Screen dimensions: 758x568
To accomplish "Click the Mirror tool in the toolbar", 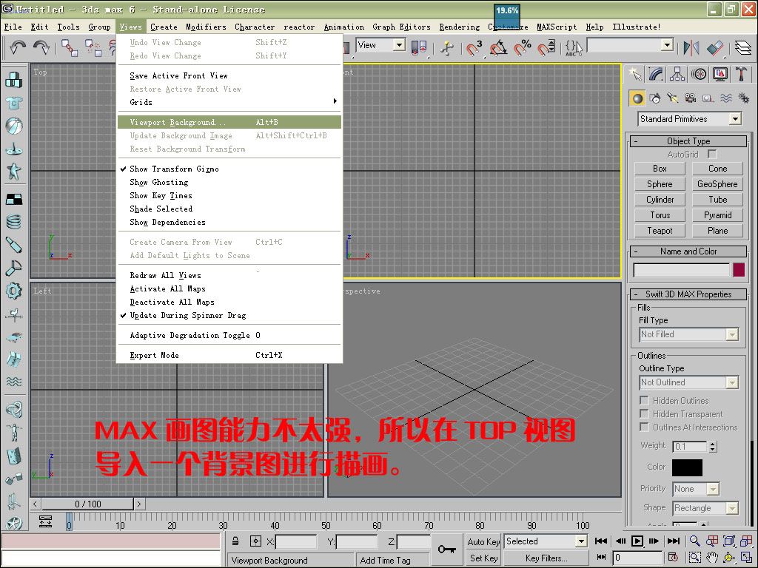I will click(x=691, y=47).
